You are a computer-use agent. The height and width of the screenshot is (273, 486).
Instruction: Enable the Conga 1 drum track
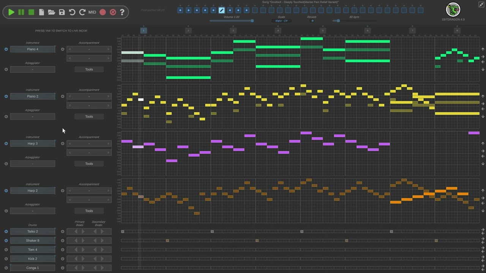coord(6,268)
